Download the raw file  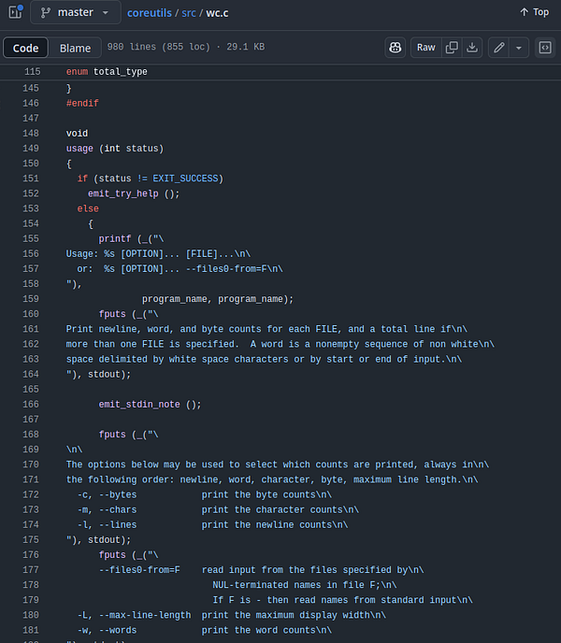tap(472, 48)
